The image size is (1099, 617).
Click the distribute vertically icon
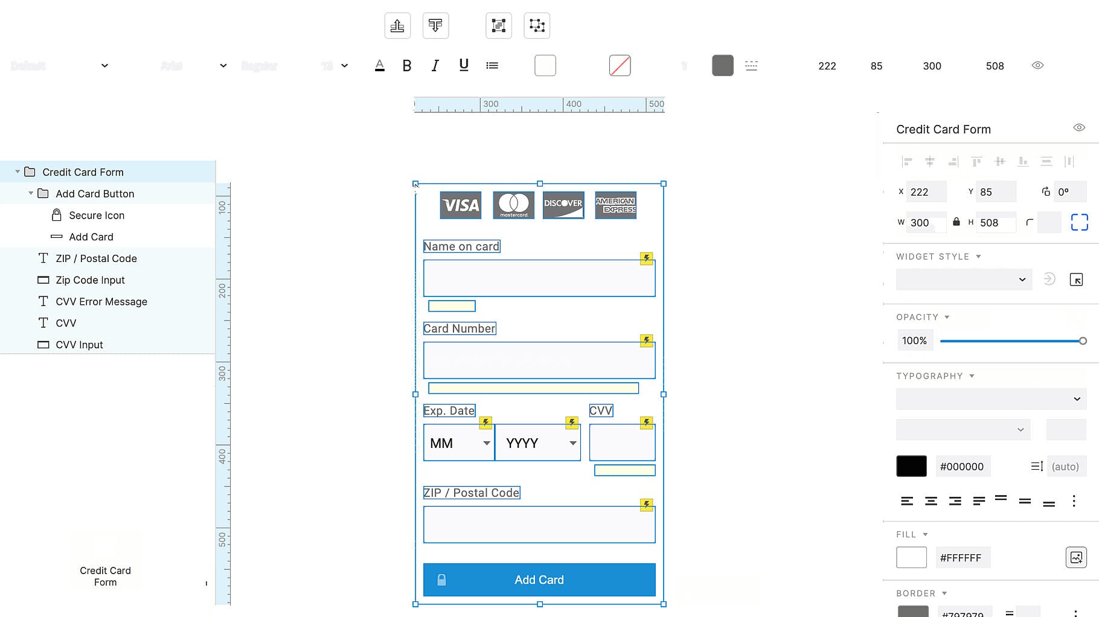click(1046, 161)
